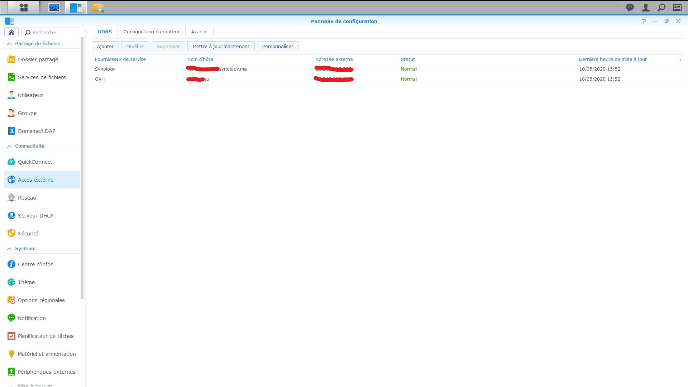688x387 pixels.
Task: Go to Control Panel home icon
Action: click(x=11, y=32)
